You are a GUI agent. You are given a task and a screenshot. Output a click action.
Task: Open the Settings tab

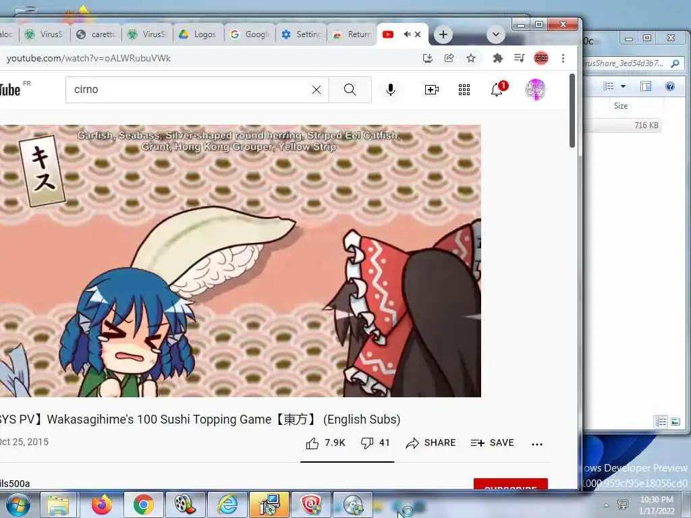(x=301, y=34)
